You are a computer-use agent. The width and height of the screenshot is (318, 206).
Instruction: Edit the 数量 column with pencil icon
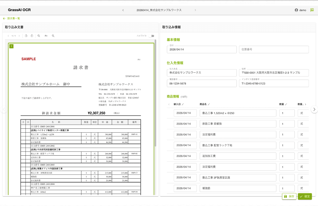(x=286, y=104)
